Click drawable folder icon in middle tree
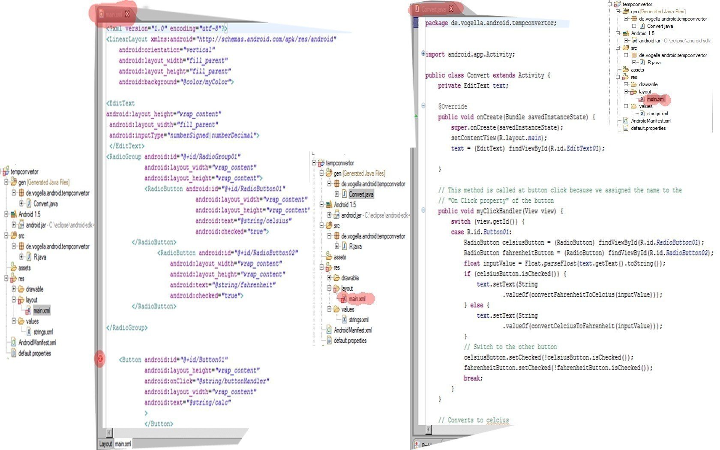This screenshot has width=720, height=450. [336, 278]
